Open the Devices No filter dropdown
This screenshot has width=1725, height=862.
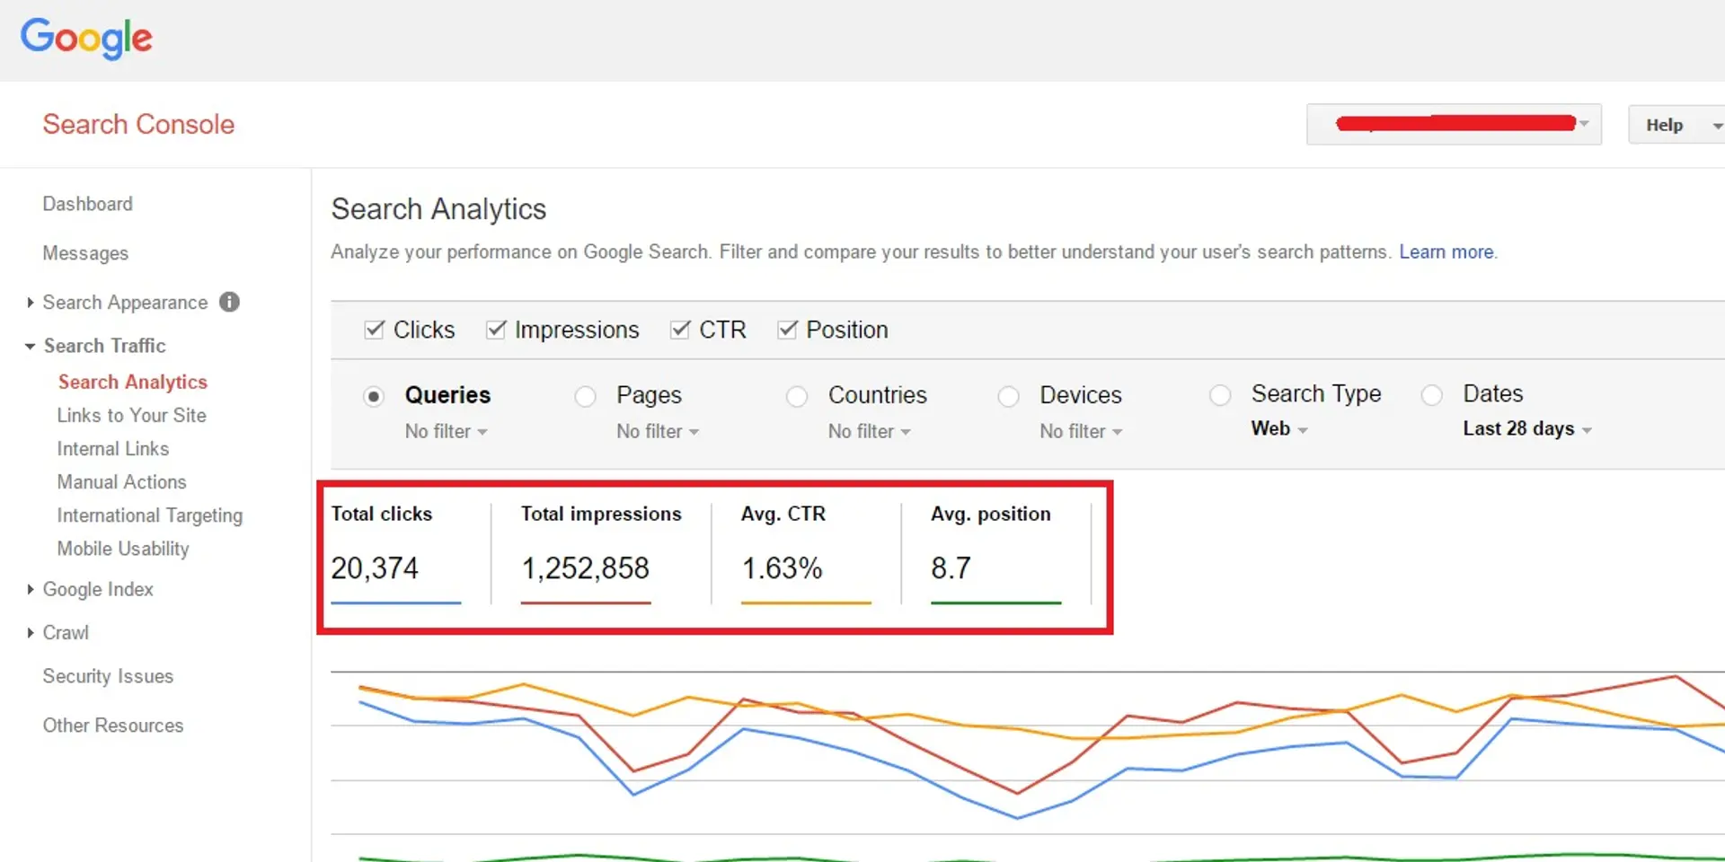1081,432
